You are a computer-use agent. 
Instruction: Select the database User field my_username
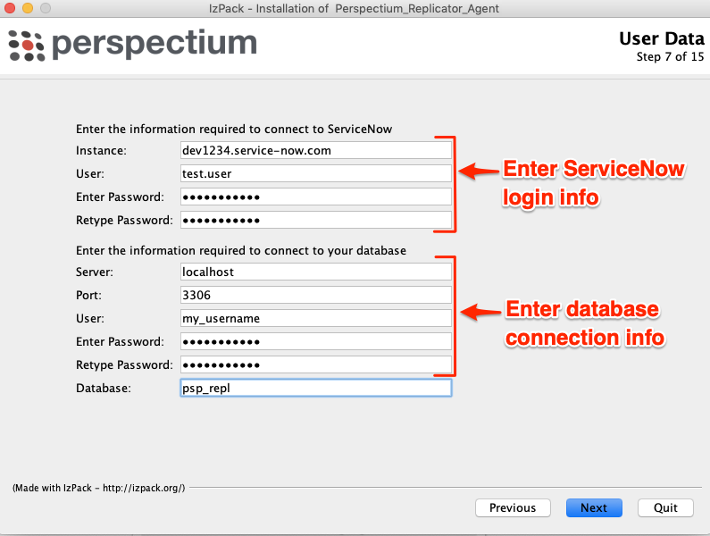point(315,319)
